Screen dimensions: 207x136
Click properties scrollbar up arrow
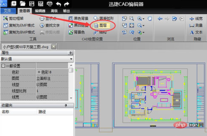click(71, 65)
